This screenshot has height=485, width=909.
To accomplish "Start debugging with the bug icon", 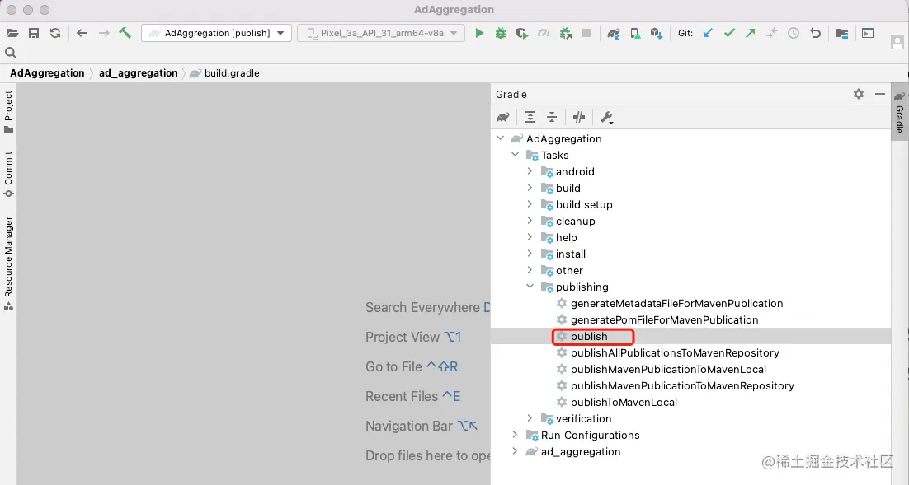I will pos(501,33).
